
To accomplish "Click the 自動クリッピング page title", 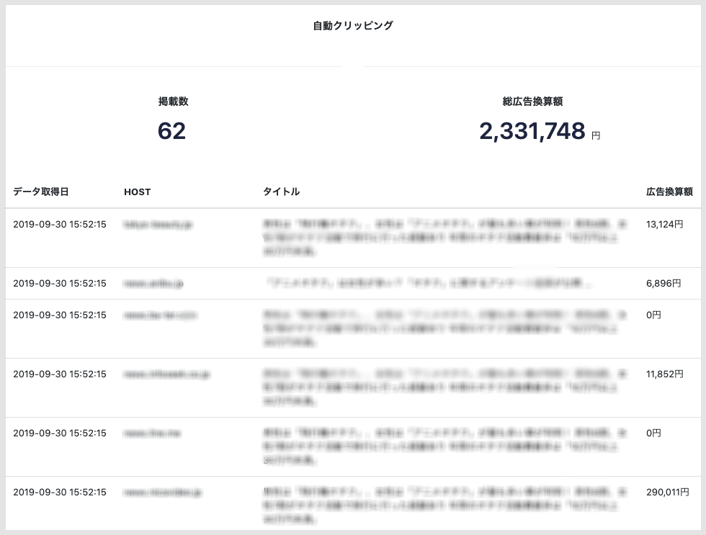I will click(352, 24).
